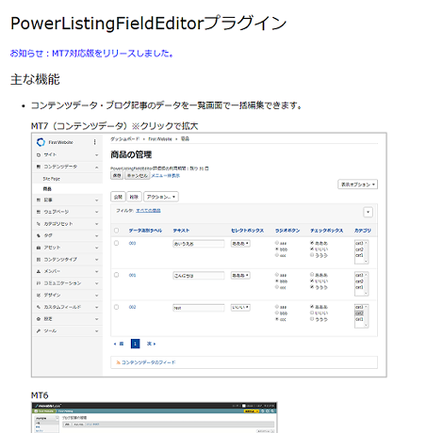Open the アクション dropdown
Image resolution: width=443 pixels, height=433 pixels.
click(x=161, y=197)
